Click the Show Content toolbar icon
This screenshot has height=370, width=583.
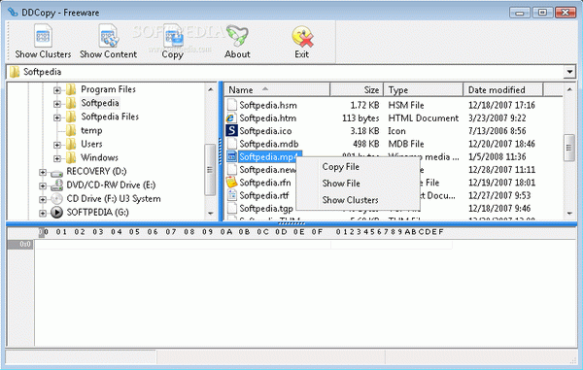[109, 36]
